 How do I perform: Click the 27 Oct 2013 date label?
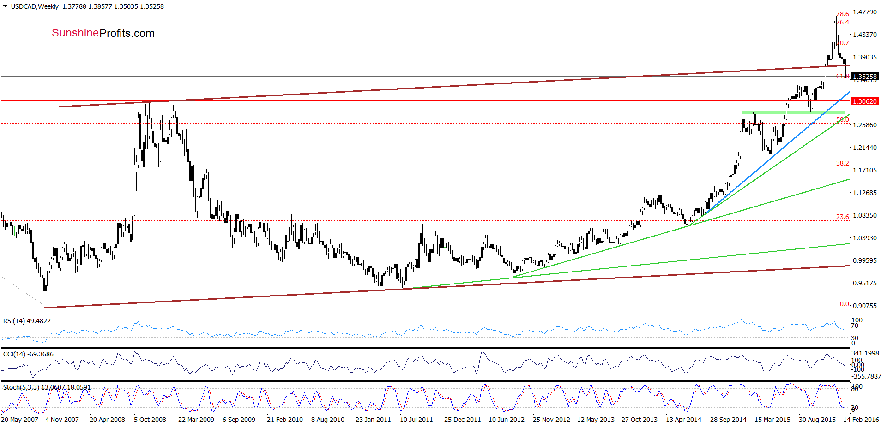(x=640, y=420)
